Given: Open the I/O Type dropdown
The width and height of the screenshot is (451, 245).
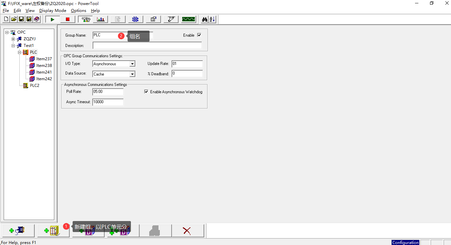Looking at the screenshot, I should [x=133, y=64].
